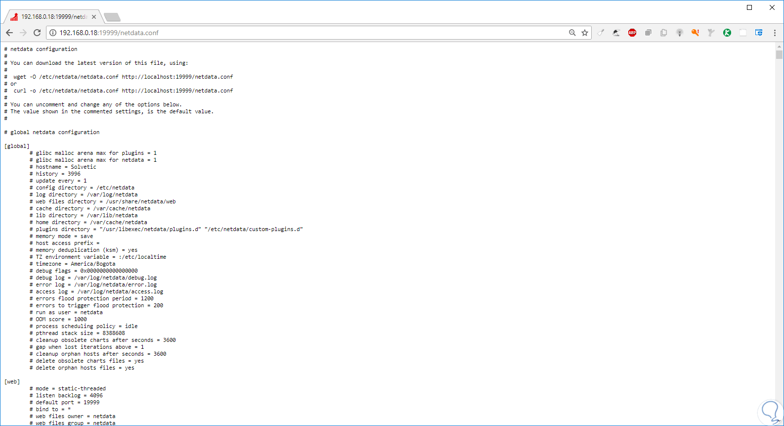Click the 'errors flood protection period = 1200' line

91,298
